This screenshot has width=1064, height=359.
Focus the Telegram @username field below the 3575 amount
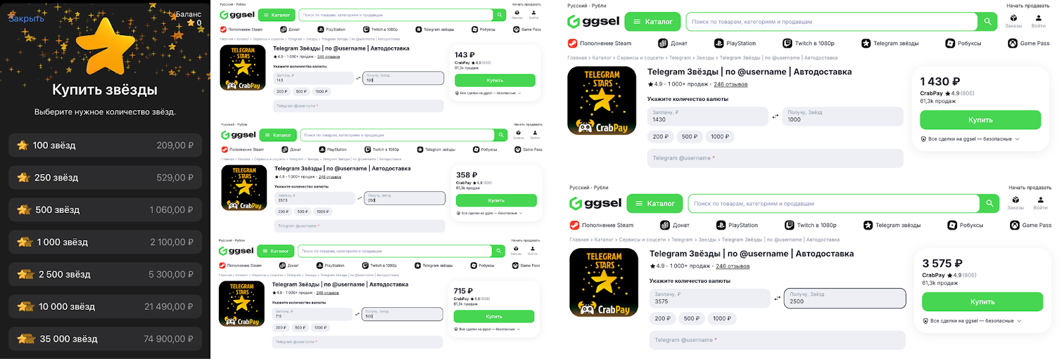tap(777, 340)
